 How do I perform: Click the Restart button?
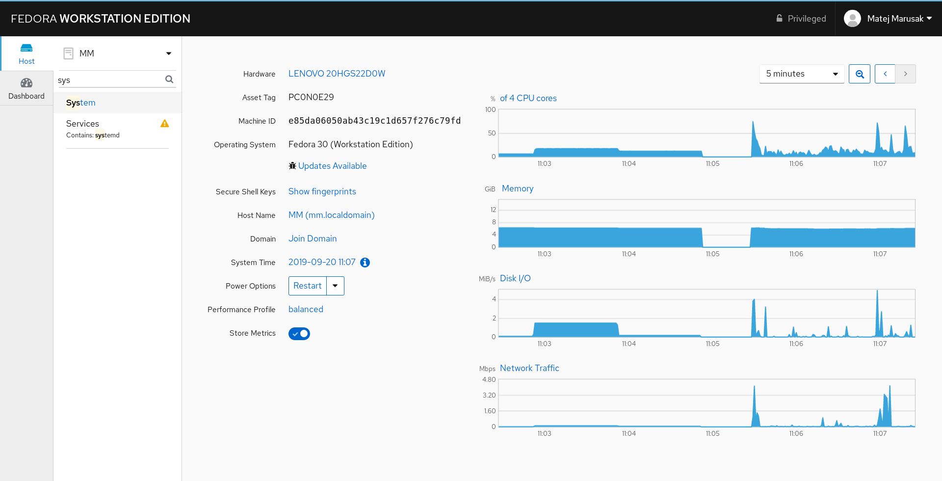point(308,286)
